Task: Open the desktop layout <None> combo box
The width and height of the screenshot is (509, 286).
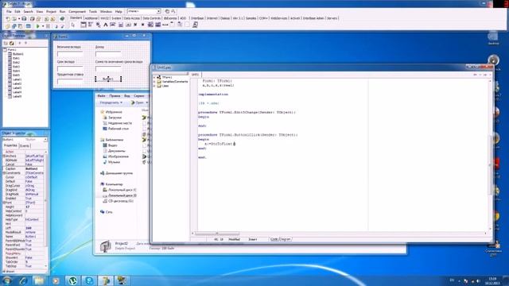Action: coord(144,11)
